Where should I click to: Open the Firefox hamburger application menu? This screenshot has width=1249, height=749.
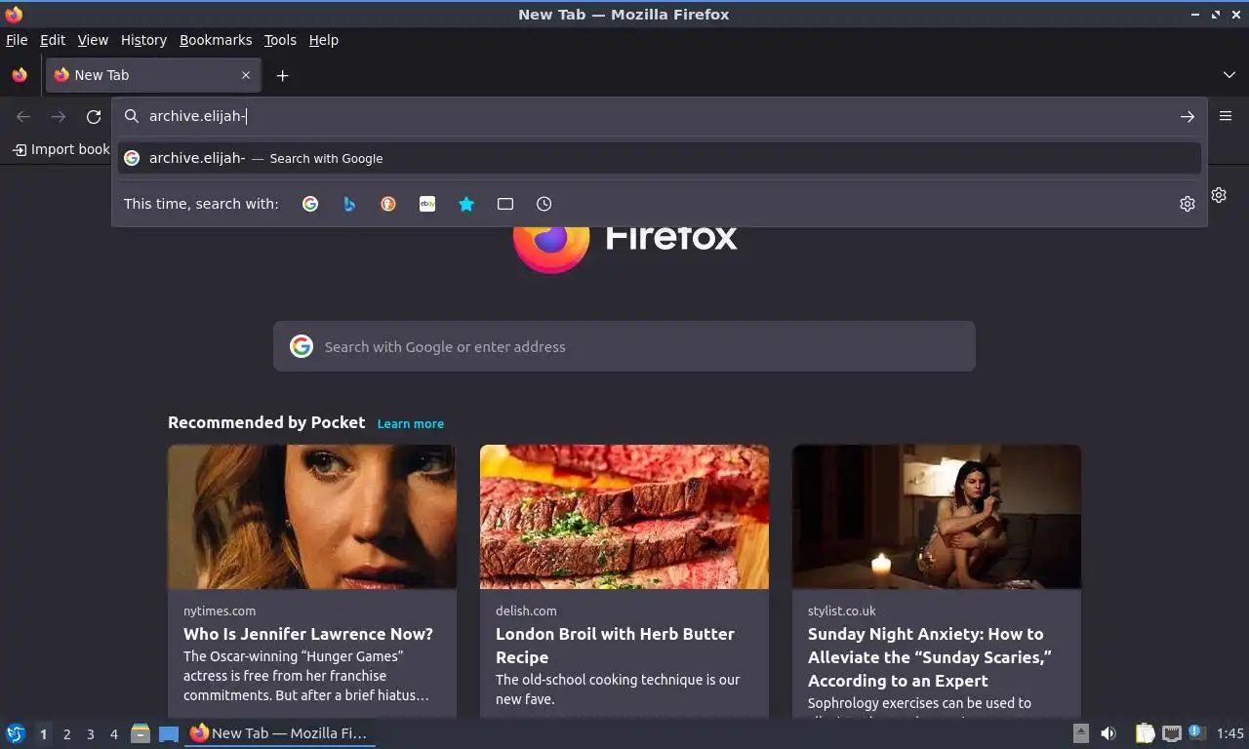(x=1226, y=116)
